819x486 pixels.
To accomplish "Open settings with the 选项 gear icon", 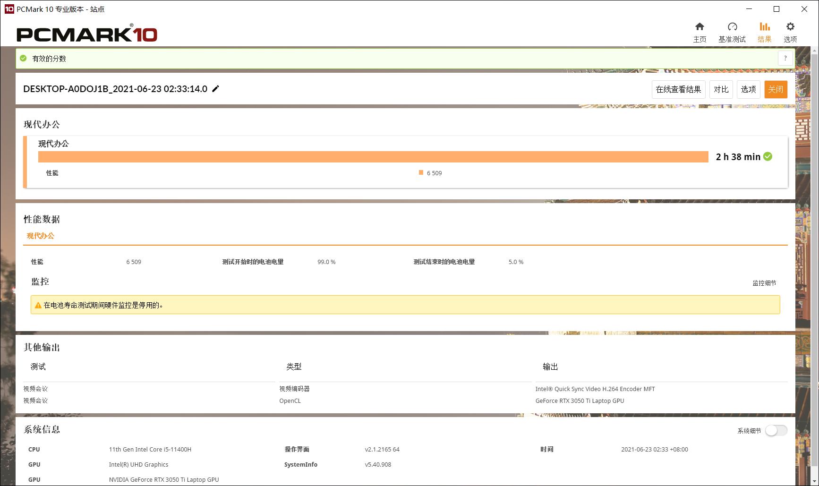I will tap(790, 32).
